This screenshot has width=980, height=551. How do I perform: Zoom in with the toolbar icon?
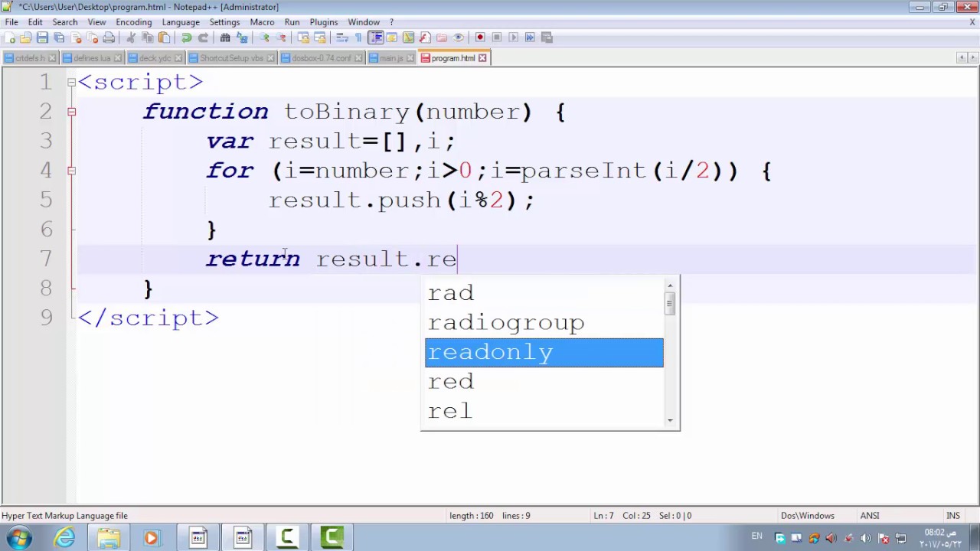click(264, 37)
